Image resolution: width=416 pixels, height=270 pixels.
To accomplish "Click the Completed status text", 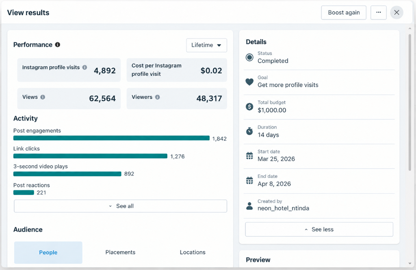I will 273,61.
